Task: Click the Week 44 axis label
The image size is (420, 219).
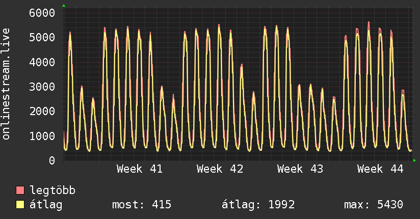Action: [380, 169]
